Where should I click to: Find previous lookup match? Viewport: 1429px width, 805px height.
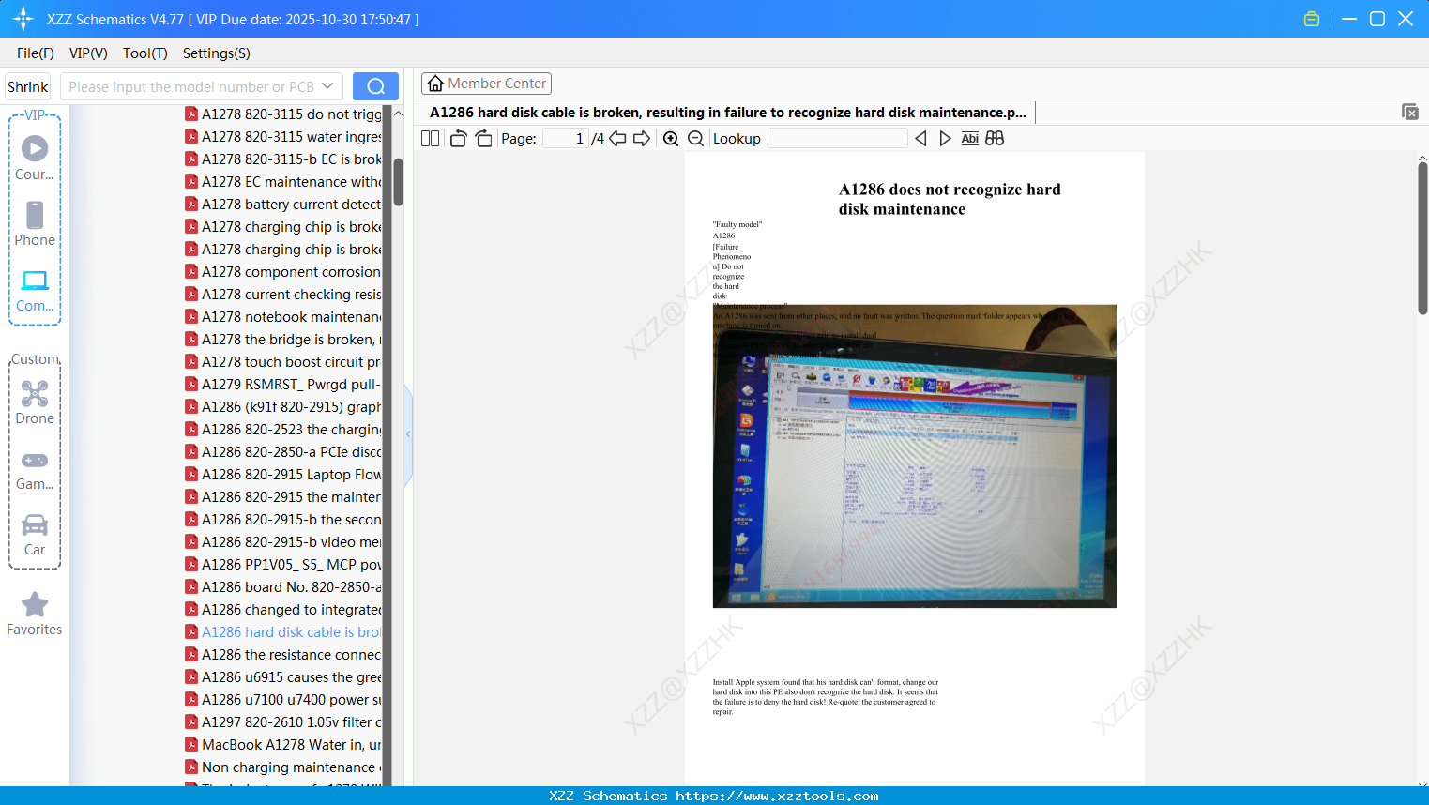coord(920,138)
